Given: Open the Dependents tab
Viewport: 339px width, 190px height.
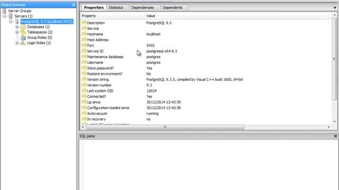Looking at the screenshot, I should [x=172, y=7].
